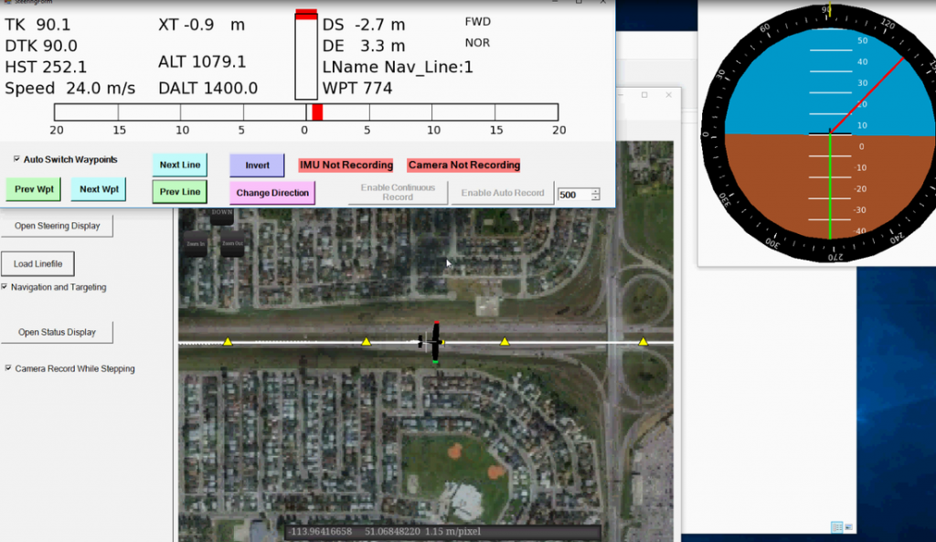Image resolution: width=936 pixels, height=542 pixels.
Task: Switch to details view icon in explorer
Action: point(836,527)
